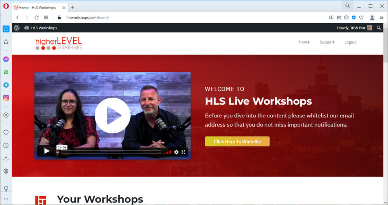The image size is (388, 205).
Task: Open Support in site navigation
Action: coord(327,42)
